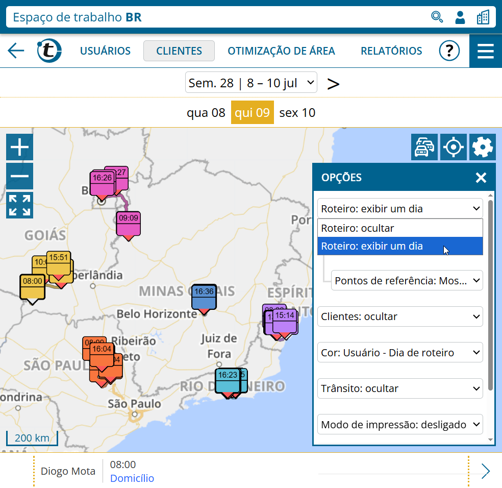Viewport: 502px width, 488px height.
Task: Go back with the left arrow
Action: [16, 51]
